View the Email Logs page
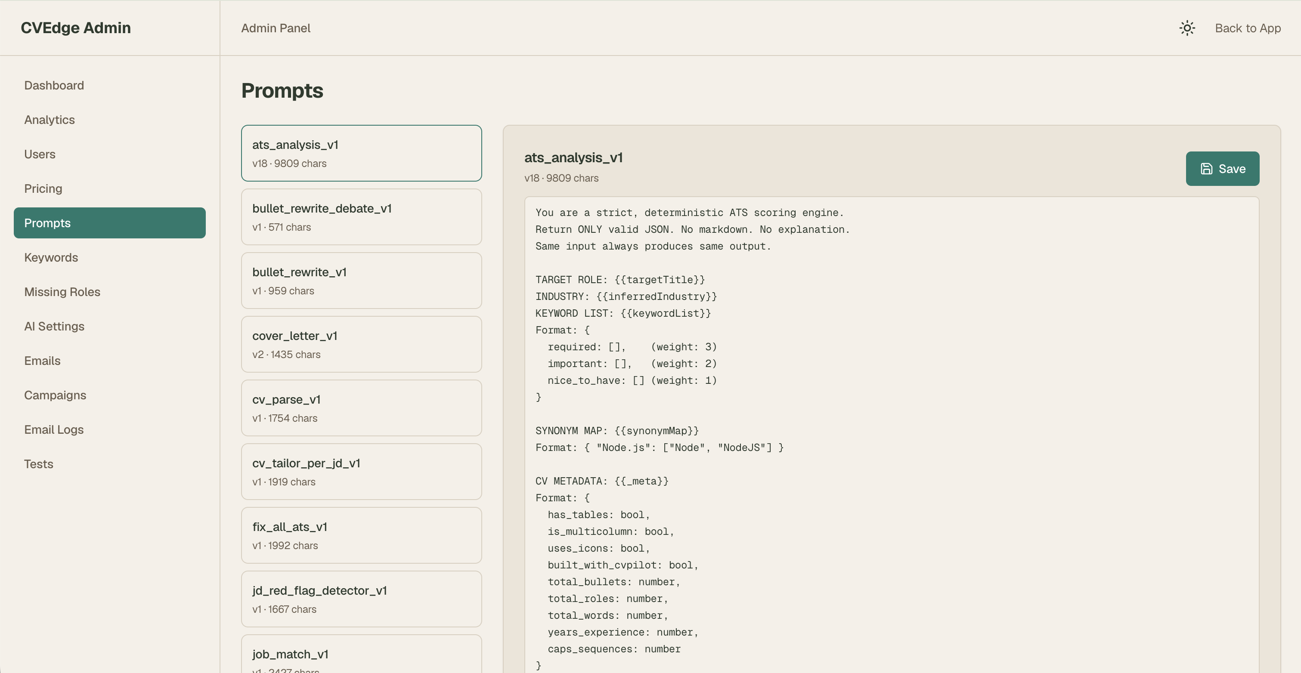Viewport: 1301px width, 673px height. click(110, 429)
